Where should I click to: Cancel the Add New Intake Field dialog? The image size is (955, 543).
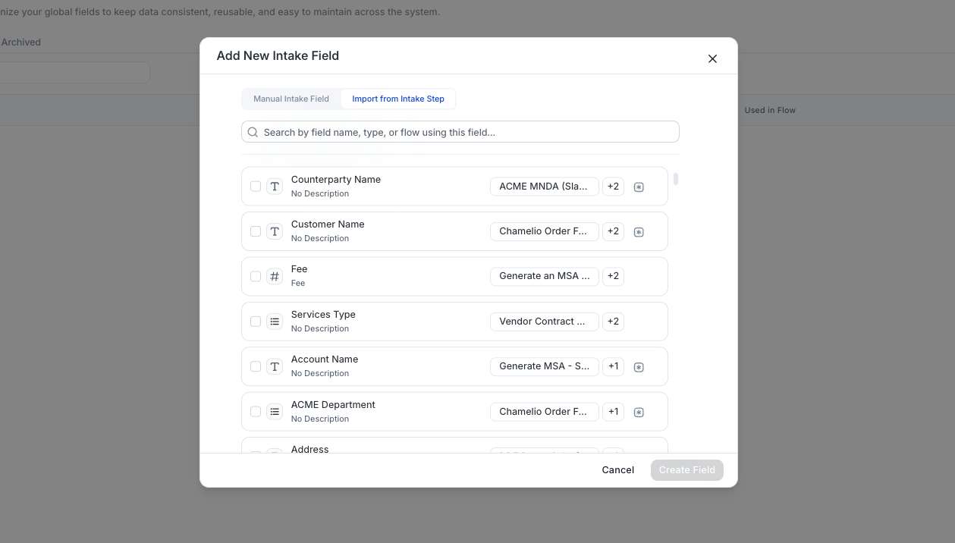click(618, 470)
